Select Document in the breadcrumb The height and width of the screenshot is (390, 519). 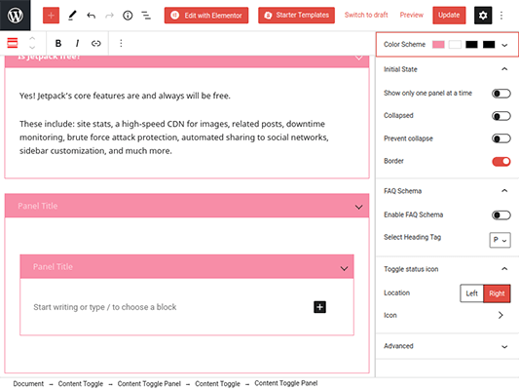pos(28,384)
